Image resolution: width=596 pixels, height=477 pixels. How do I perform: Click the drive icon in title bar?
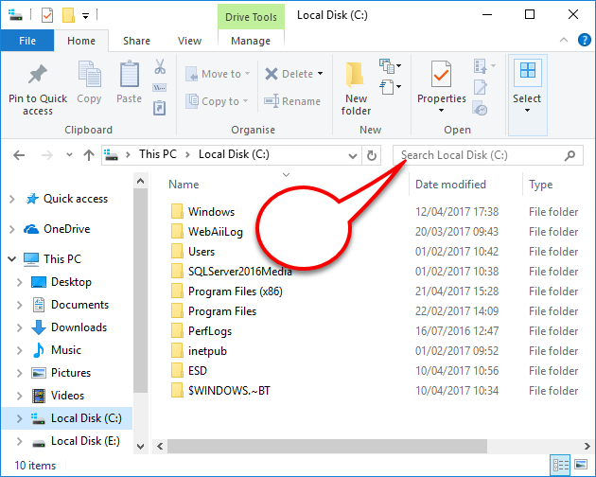click(15, 15)
